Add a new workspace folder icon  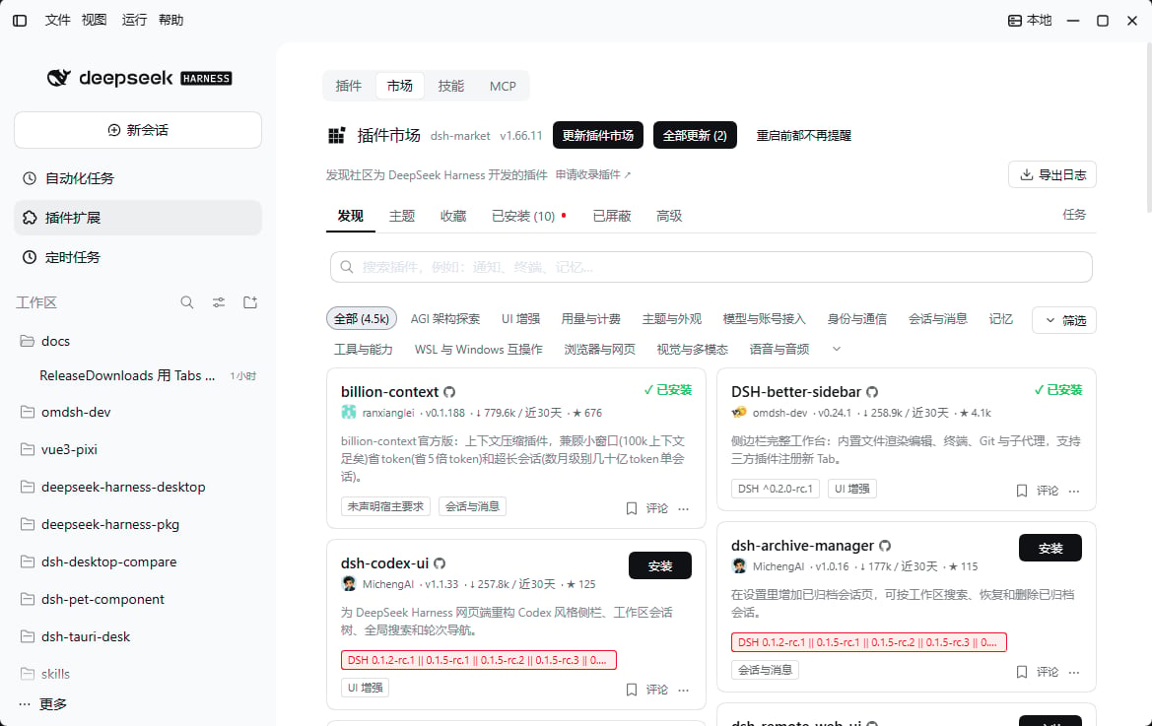click(x=250, y=302)
